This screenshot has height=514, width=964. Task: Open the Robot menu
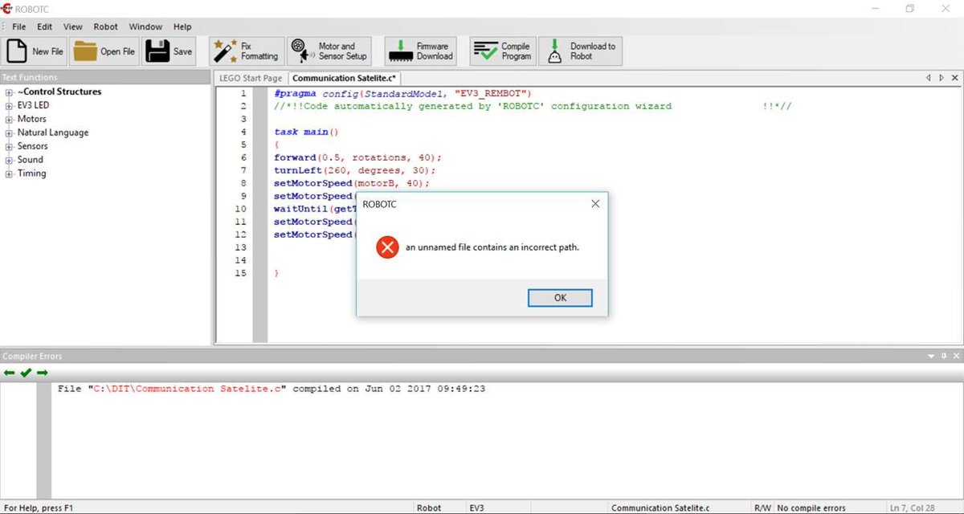pos(106,27)
